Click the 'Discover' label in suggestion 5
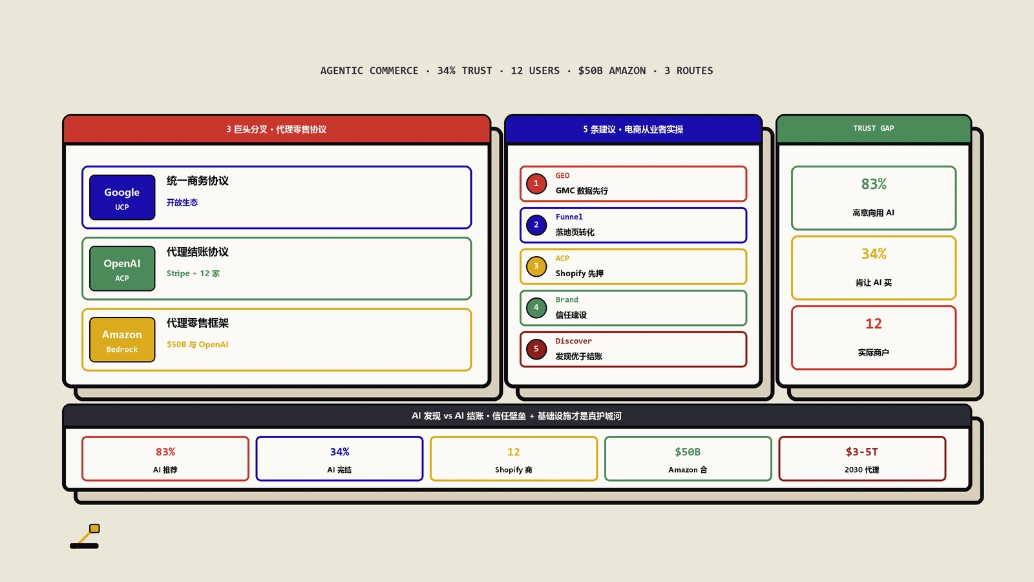Image resolution: width=1034 pixels, height=582 pixels. [x=574, y=341]
